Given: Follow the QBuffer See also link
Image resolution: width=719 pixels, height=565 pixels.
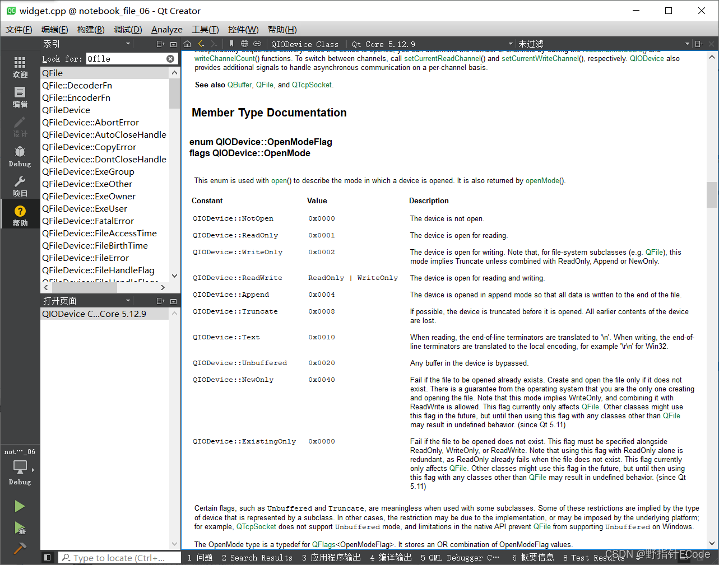Looking at the screenshot, I should [x=239, y=85].
